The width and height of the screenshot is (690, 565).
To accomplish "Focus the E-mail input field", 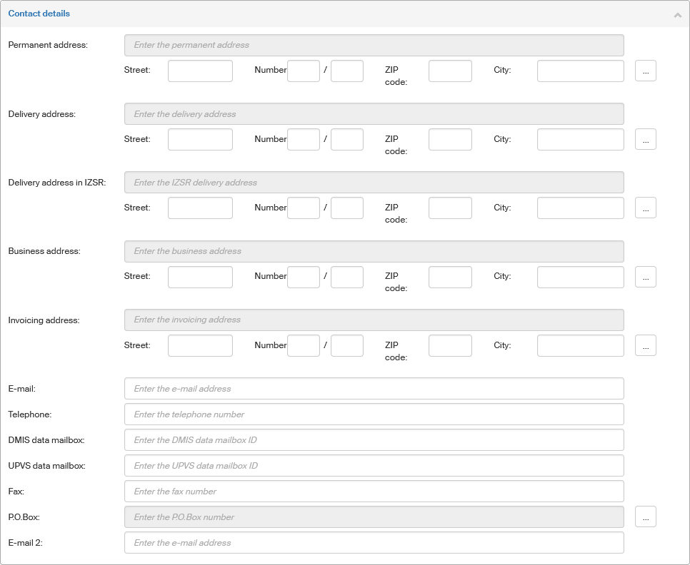I will [x=374, y=389].
